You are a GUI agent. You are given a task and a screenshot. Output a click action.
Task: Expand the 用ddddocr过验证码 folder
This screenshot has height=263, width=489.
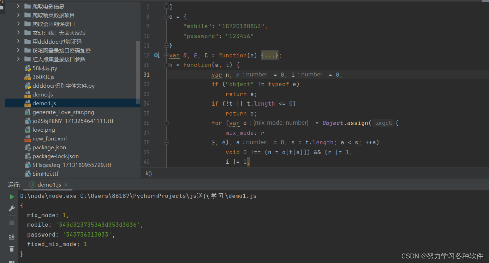click(18, 42)
